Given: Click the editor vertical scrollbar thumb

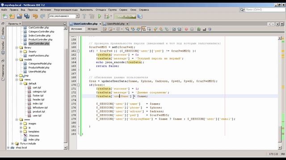Looking at the screenshot, I should click(280, 134).
